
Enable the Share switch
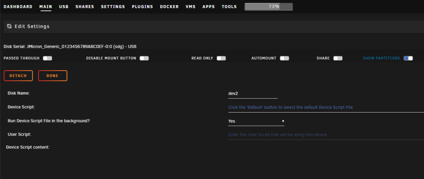click(x=338, y=58)
